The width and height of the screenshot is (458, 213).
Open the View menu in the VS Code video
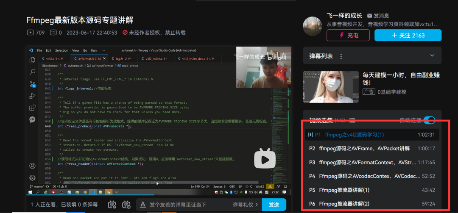(75, 50)
